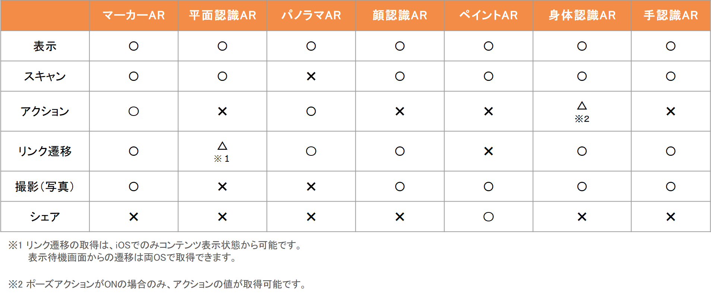Image resolution: width=711 pixels, height=297 pixels.
Task: Select the 平面認識AR column header
Action: point(223,15)
